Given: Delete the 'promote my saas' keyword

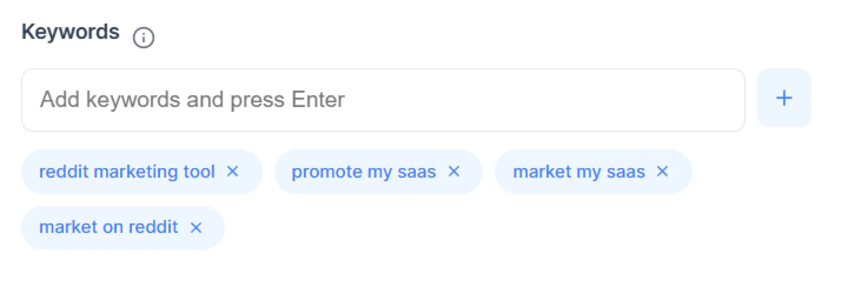Looking at the screenshot, I should click(454, 171).
